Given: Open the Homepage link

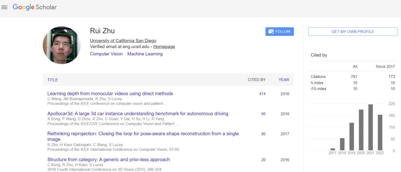Looking at the screenshot, I should (x=164, y=47).
